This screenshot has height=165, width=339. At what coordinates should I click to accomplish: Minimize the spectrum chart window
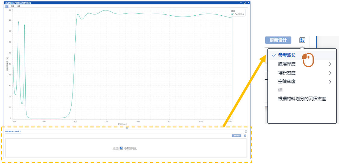pyautogui.click(x=240, y=2)
